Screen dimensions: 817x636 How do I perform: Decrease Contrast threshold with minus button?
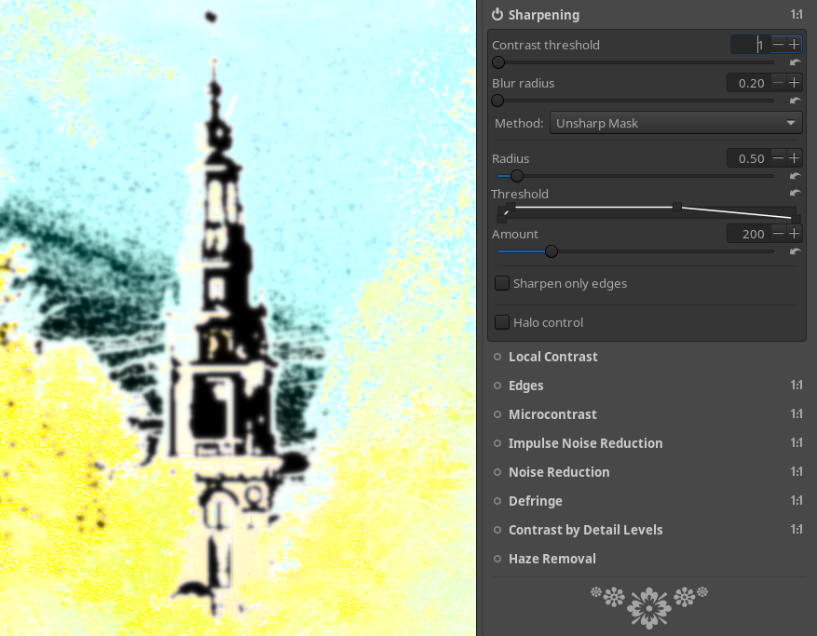[778, 45]
